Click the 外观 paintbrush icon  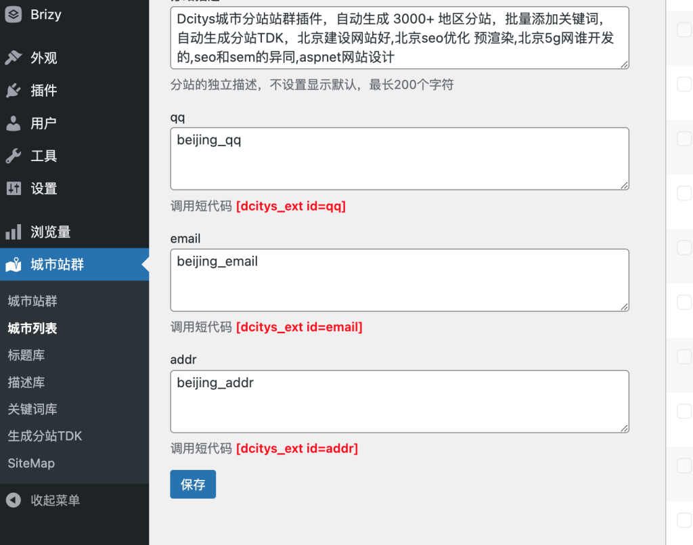(x=14, y=58)
